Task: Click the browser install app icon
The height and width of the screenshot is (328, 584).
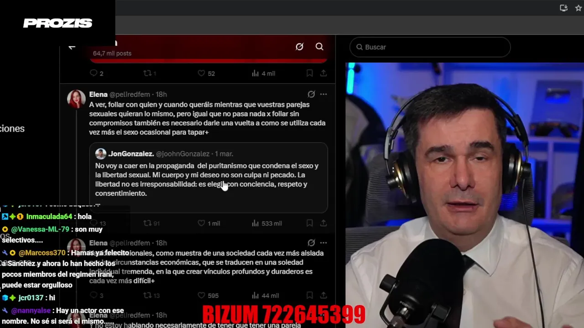Action: 563,8
